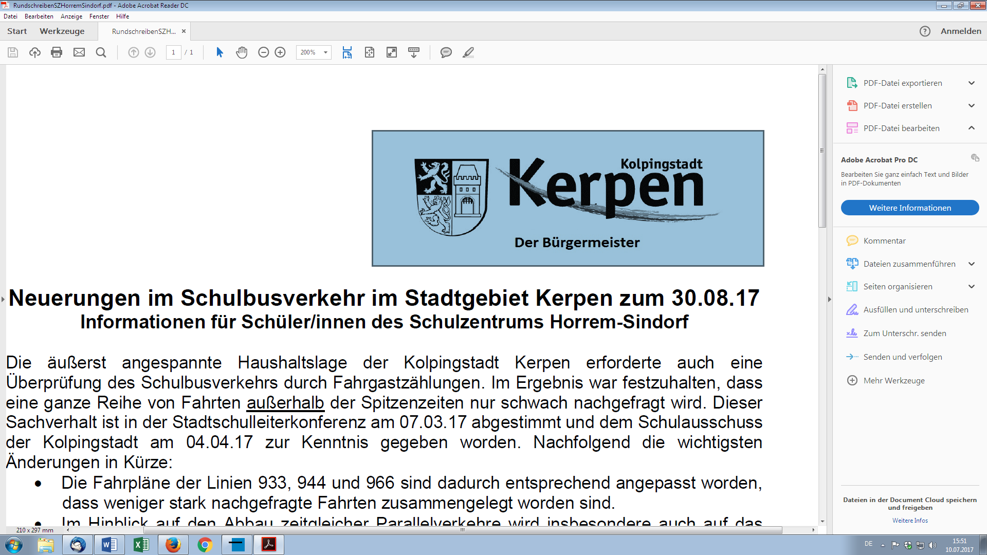987x555 pixels.
Task: Open the Anzeige menu
Action: [71, 16]
